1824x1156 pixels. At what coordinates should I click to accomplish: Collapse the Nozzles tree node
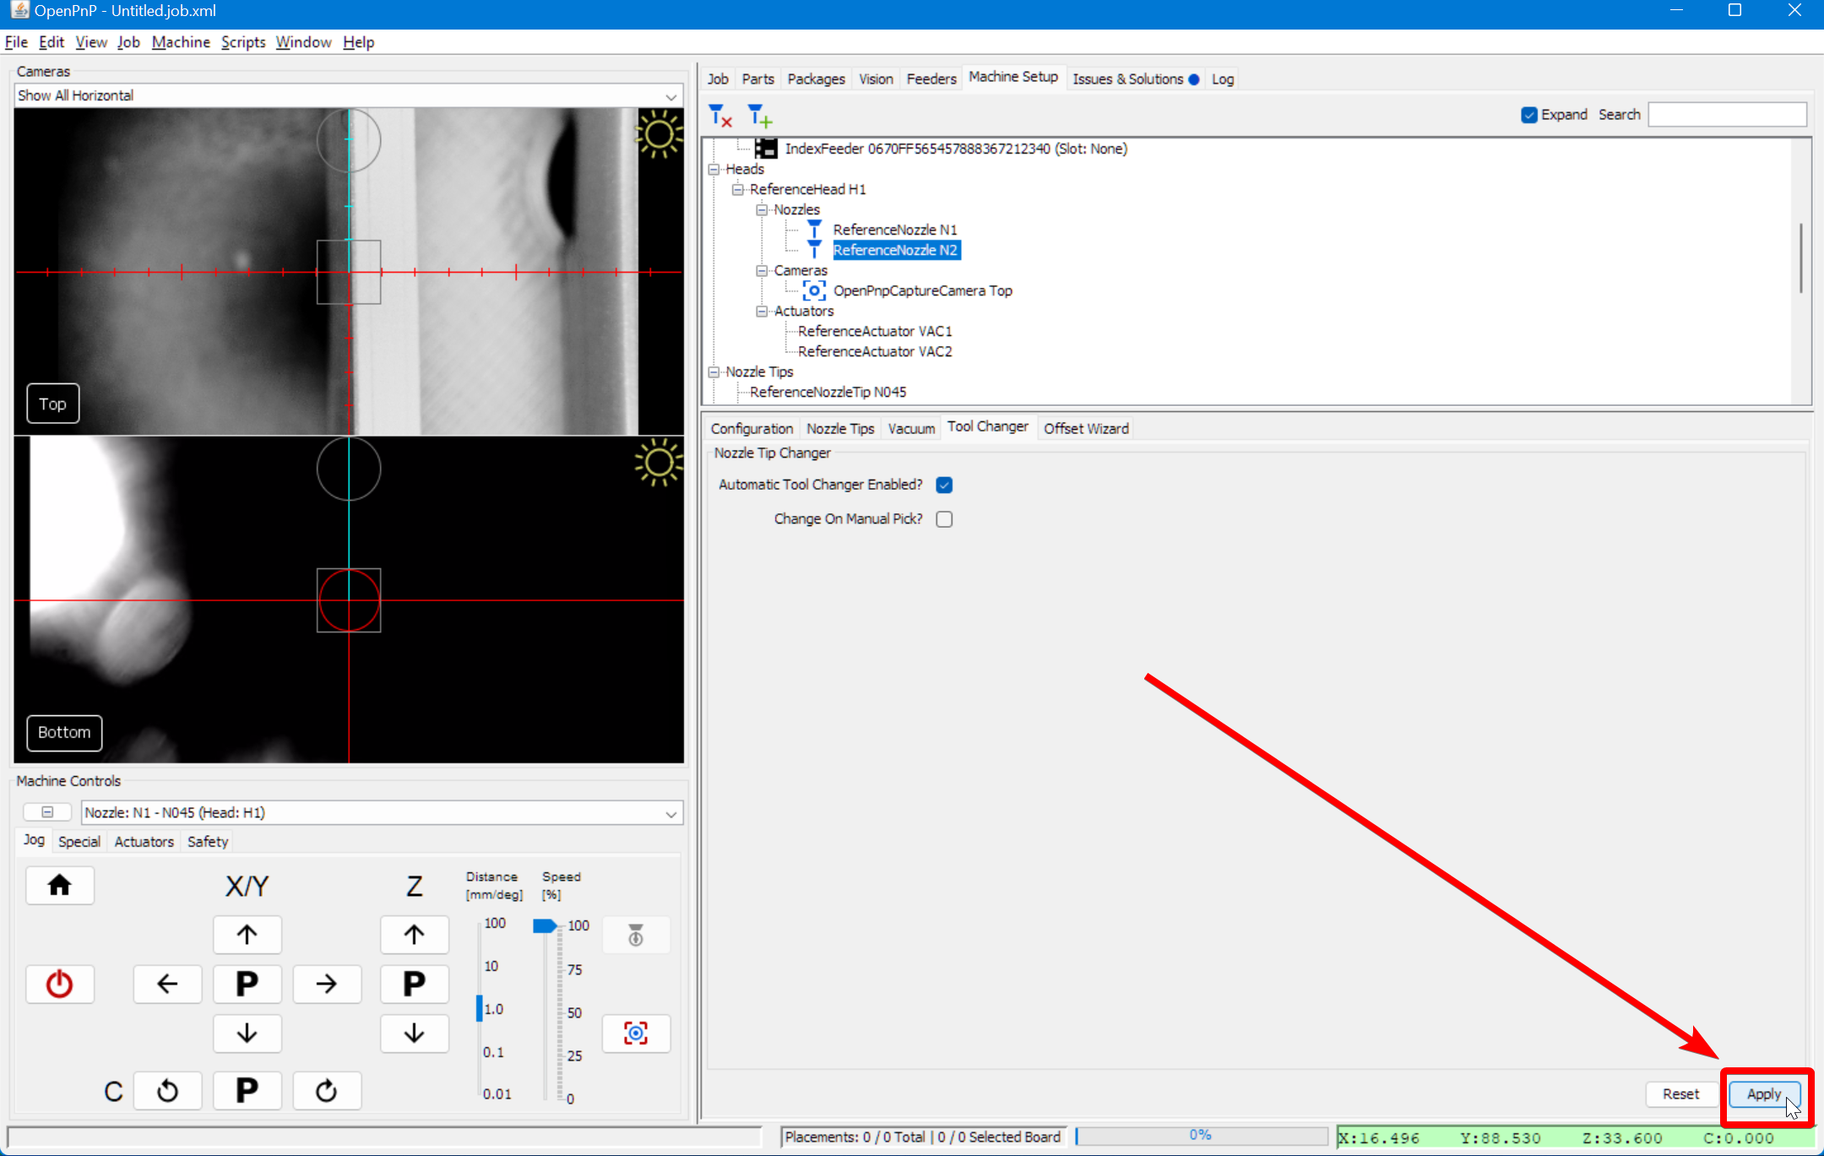[x=762, y=209]
